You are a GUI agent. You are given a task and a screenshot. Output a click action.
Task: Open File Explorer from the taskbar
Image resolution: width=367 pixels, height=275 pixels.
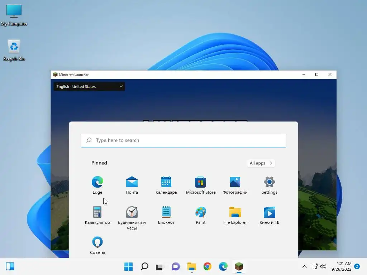point(191,266)
